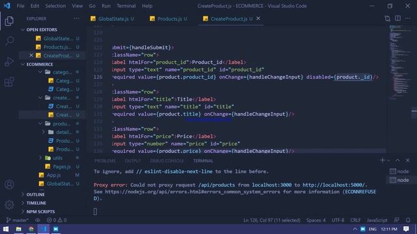This screenshot has height=234, width=417.
Task: Change end of line via CRLF
Action: click(355, 220)
